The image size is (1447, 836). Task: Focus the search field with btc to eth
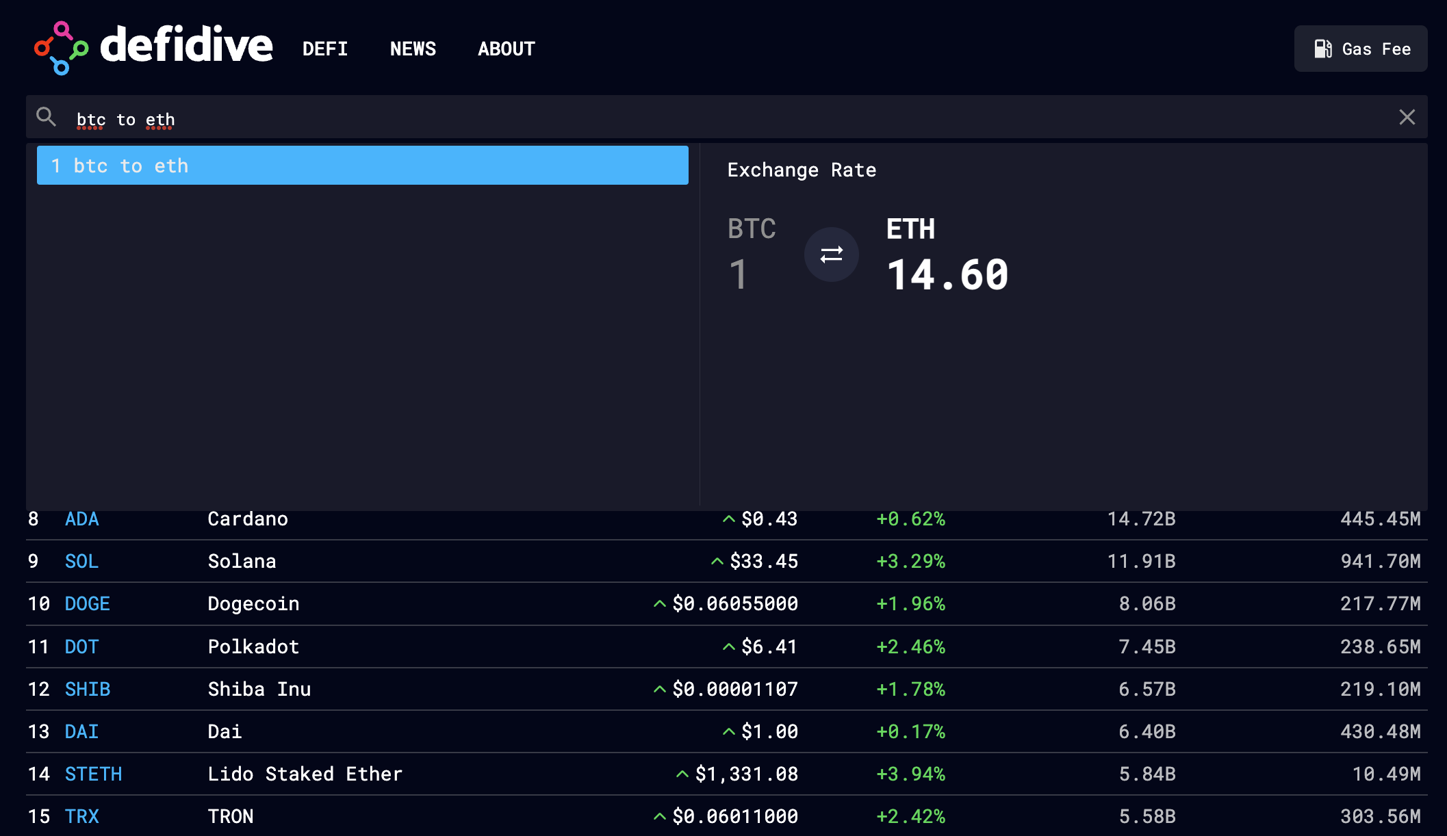point(726,118)
